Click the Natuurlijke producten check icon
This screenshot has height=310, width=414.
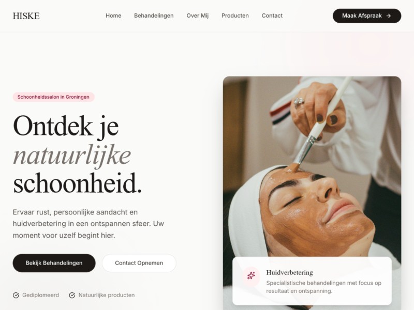(72, 295)
